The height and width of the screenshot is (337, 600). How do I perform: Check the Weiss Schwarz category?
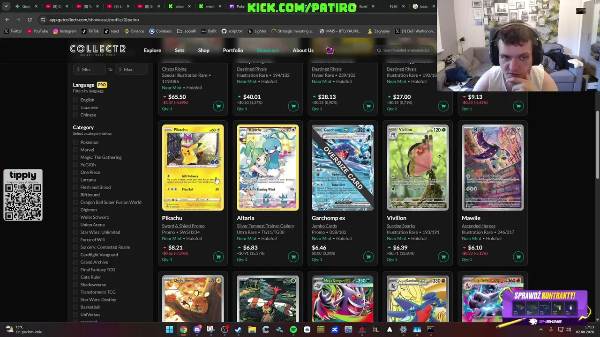pyautogui.click(x=76, y=217)
